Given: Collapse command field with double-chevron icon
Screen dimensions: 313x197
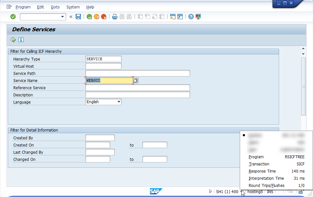Looking at the screenshot, I should click(x=71, y=17).
